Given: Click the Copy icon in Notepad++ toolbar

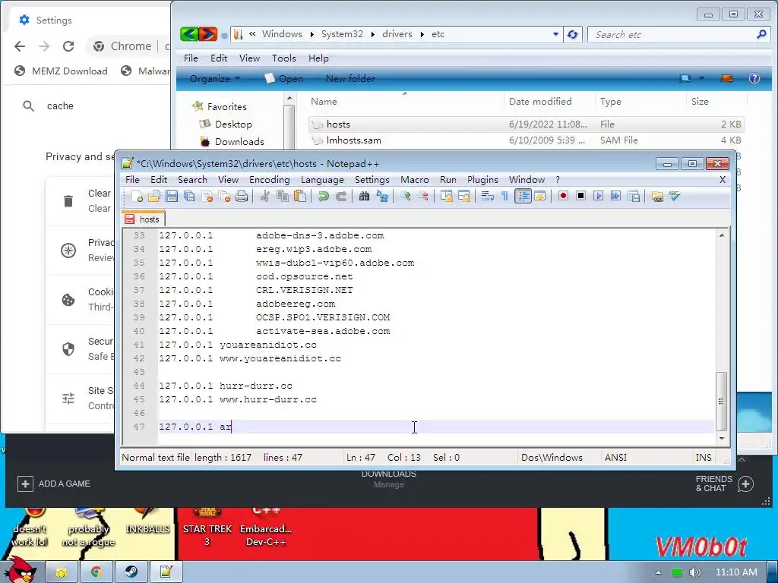Looking at the screenshot, I should (x=283, y=197).
